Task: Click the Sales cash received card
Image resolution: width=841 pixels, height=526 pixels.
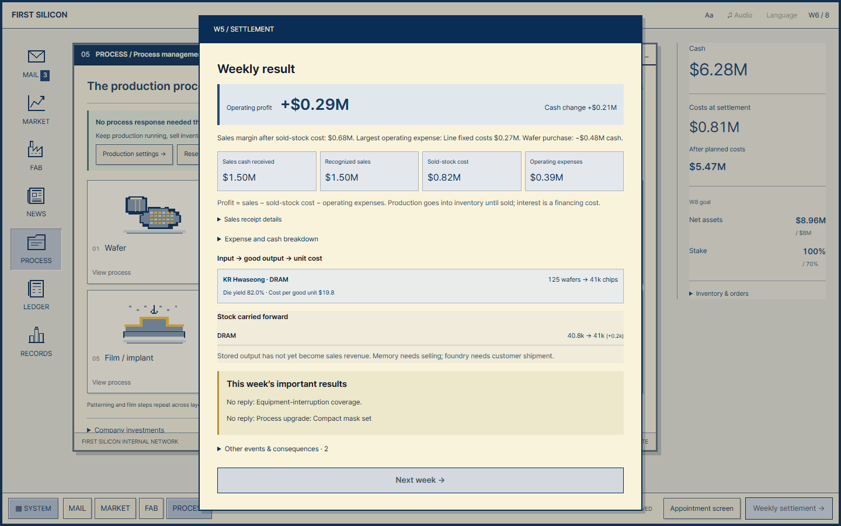Action: [267, 171]
